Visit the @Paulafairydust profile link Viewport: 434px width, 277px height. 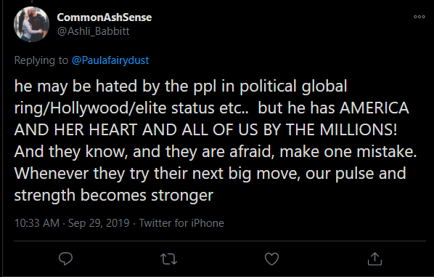click(x=110, y=60)
